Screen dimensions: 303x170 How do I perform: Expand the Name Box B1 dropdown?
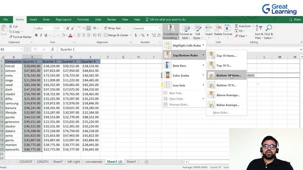pyautogui.click(x=21, y=49)
